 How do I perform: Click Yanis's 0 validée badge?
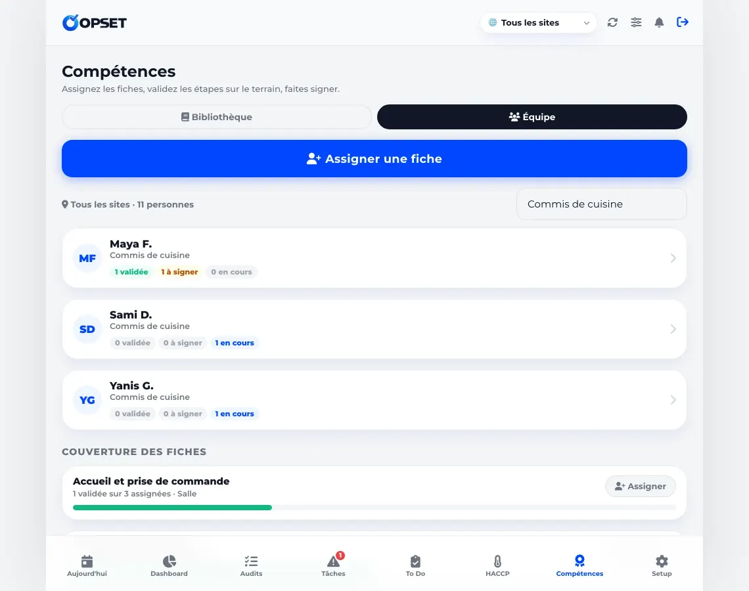(x=132, y=414)
